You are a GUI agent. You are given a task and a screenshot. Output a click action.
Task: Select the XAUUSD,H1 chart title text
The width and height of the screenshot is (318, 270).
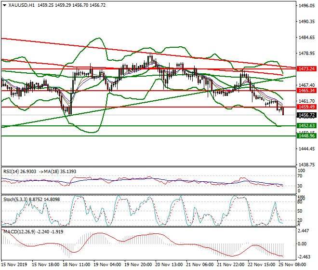tap(22, 5)
